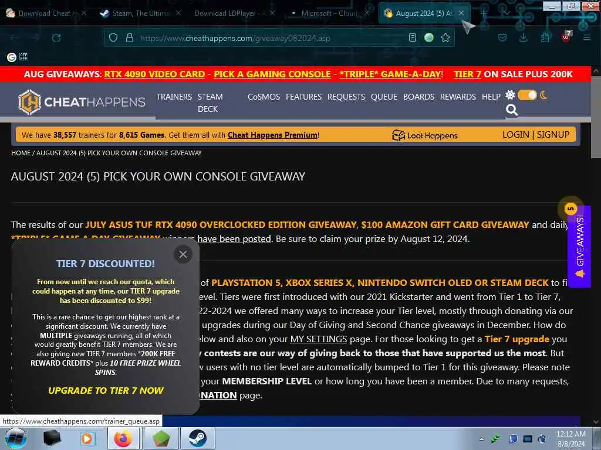Viewport: 601px width, 450px height.
Task: Click the green globe icon in address bar
Action: (429, 37)
